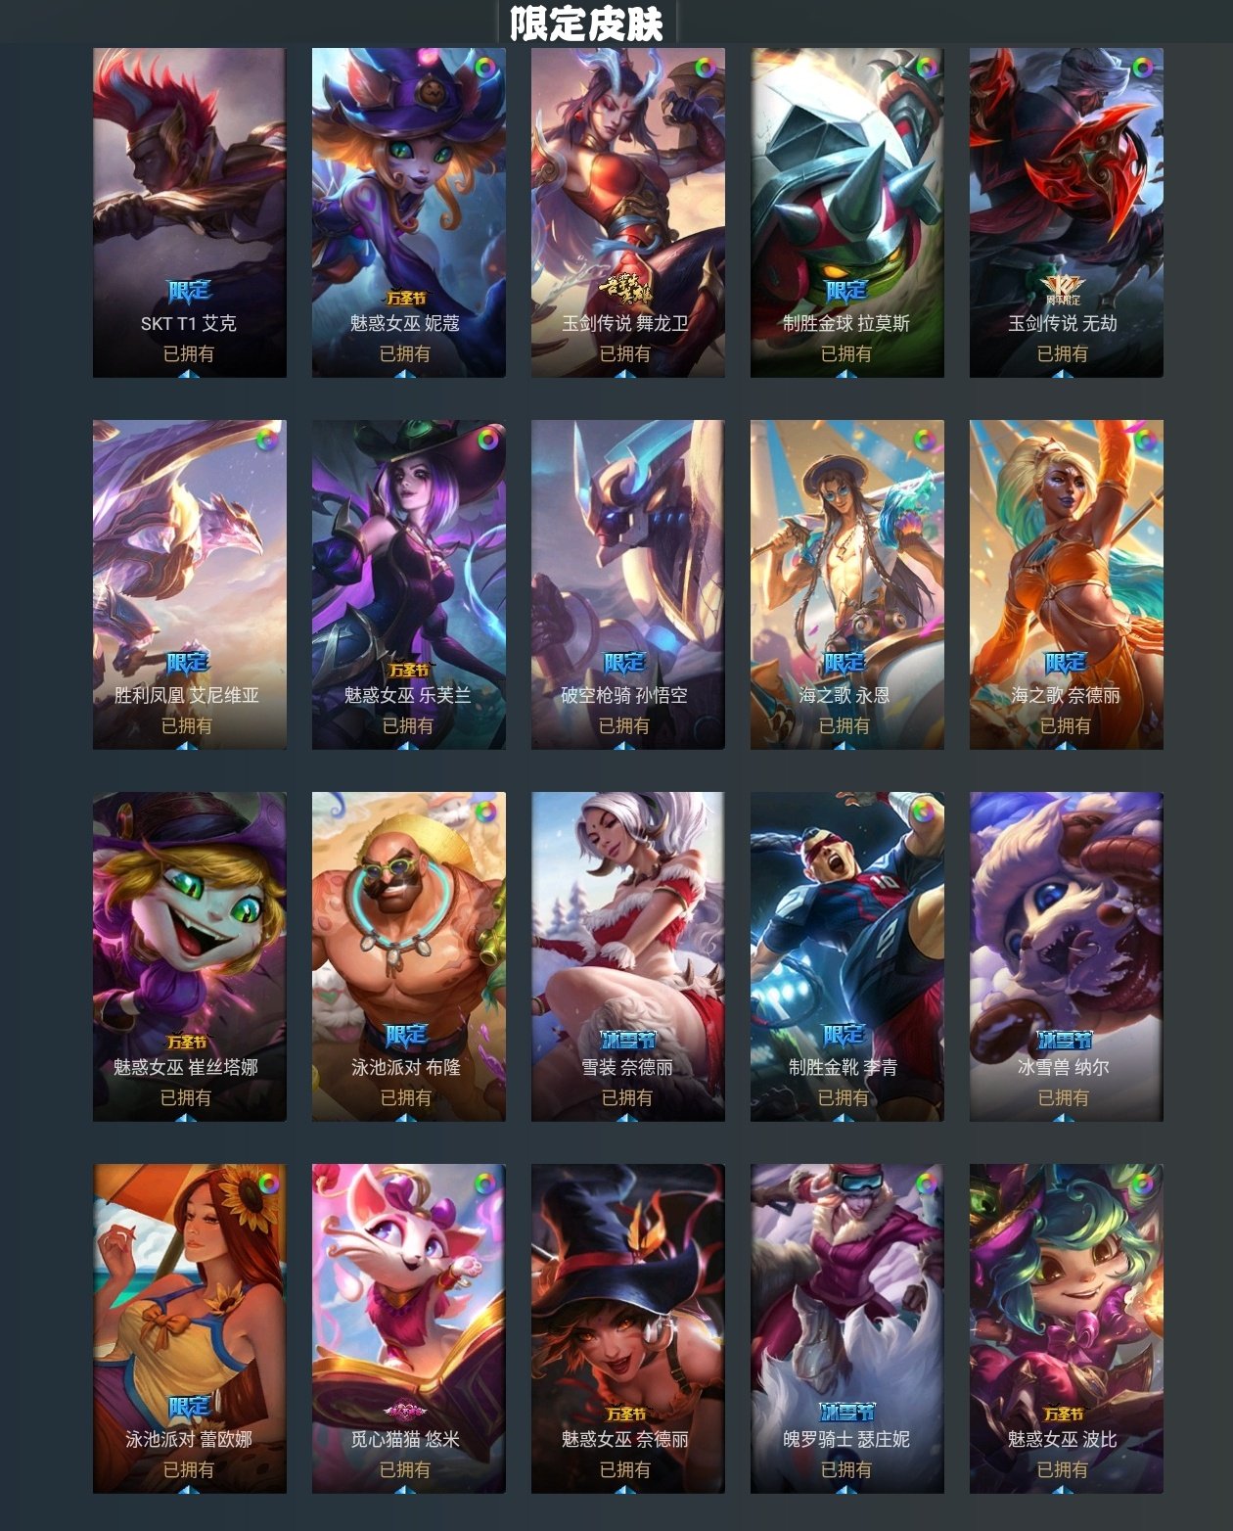
Task: Expand the blue arrow under 破空枪骑 孙悟空
Action: [x=625, y=745]
